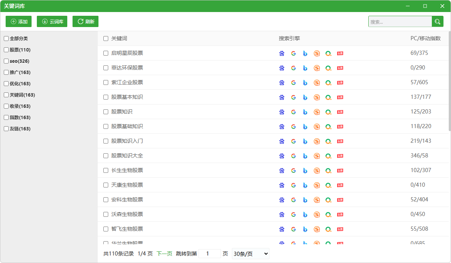Click the 添加 add button

click(x=19, y=21)
